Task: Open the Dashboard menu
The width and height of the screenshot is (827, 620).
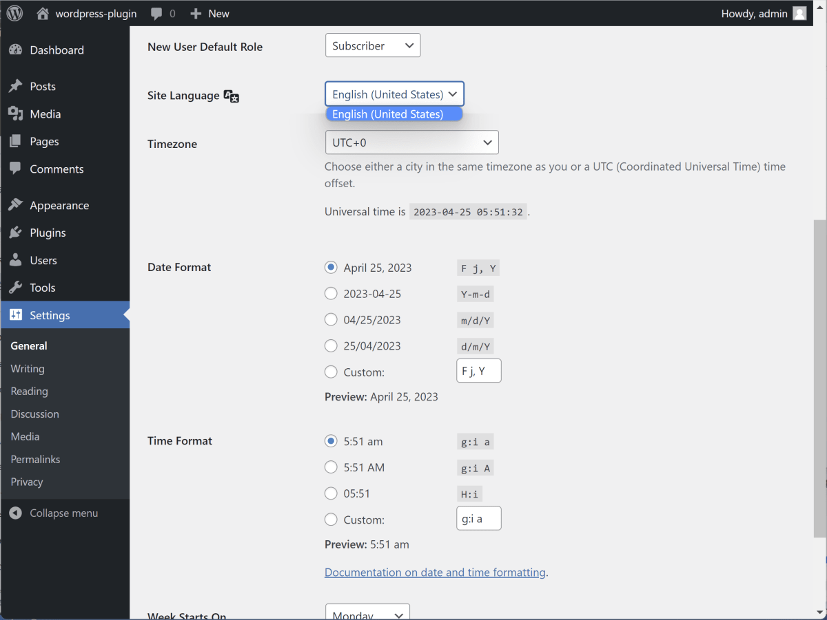Action: (65, 50)
